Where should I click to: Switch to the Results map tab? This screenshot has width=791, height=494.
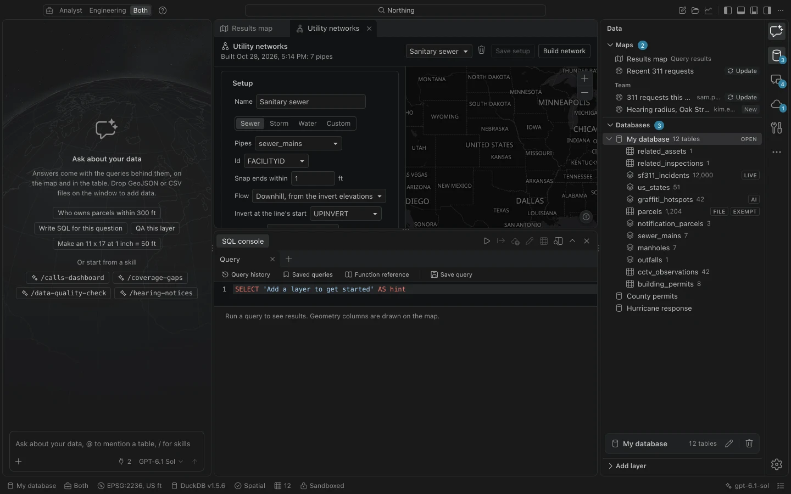[252, 29]
